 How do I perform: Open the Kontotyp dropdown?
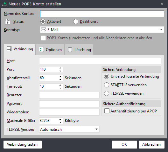(102, 29)
